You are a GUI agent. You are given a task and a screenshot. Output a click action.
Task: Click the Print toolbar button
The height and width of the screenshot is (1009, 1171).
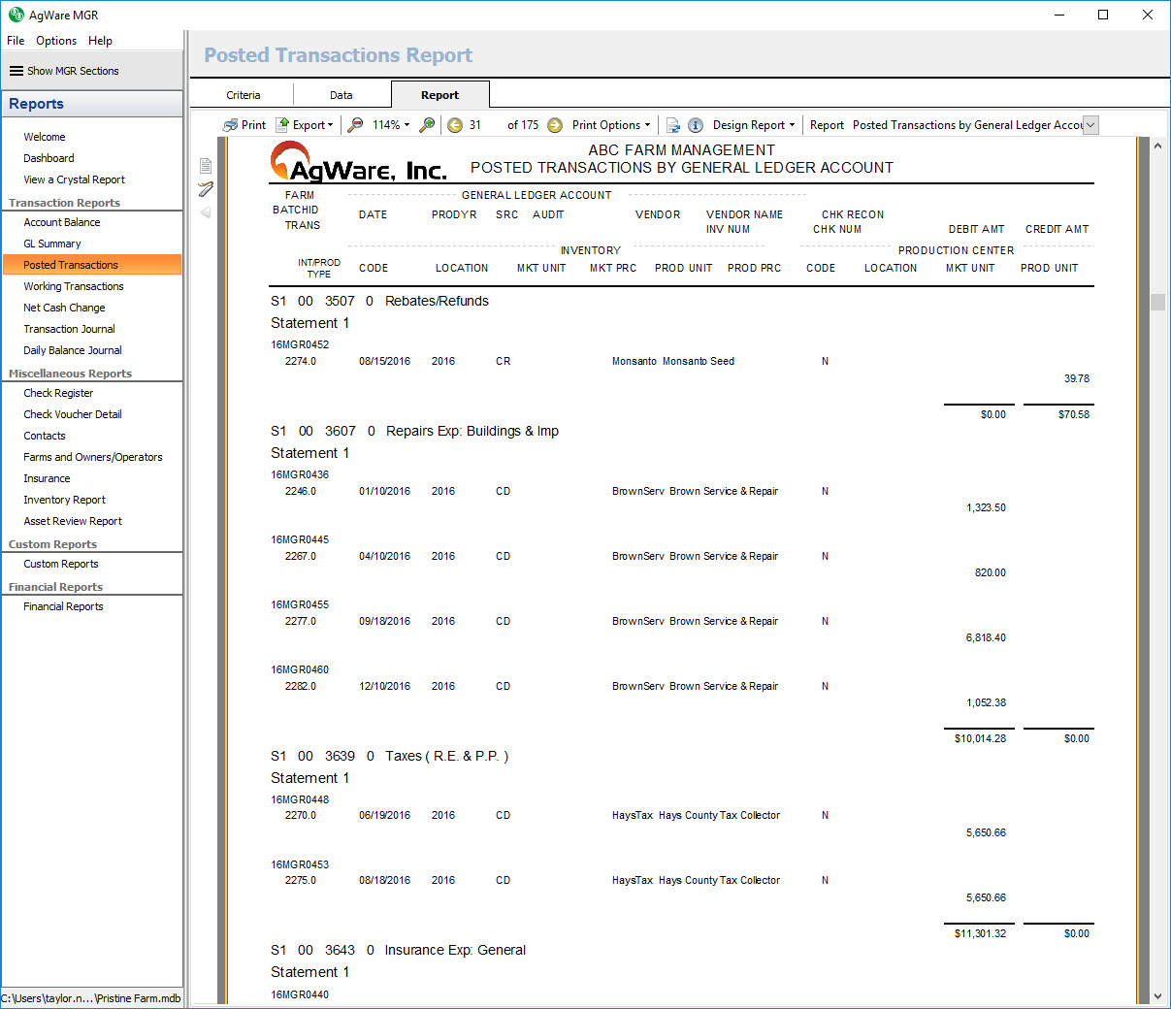[244, 125]
